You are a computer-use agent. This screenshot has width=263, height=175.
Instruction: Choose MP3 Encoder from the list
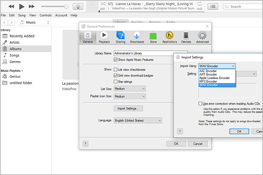point(208,81)
